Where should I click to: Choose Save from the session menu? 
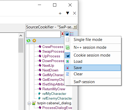[x=93, y=68]
